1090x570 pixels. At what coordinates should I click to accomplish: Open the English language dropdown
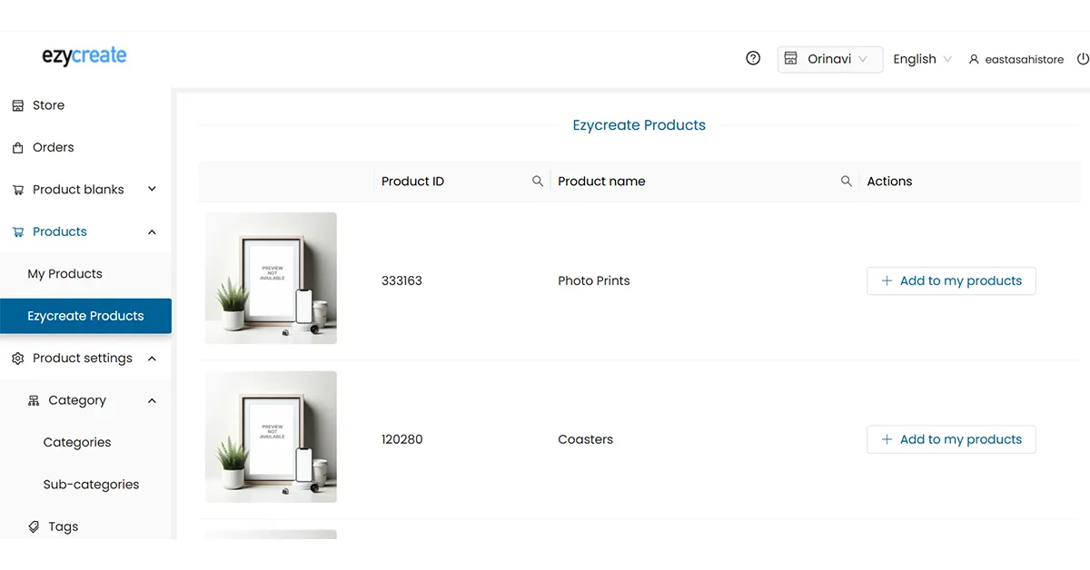(922, 59)
